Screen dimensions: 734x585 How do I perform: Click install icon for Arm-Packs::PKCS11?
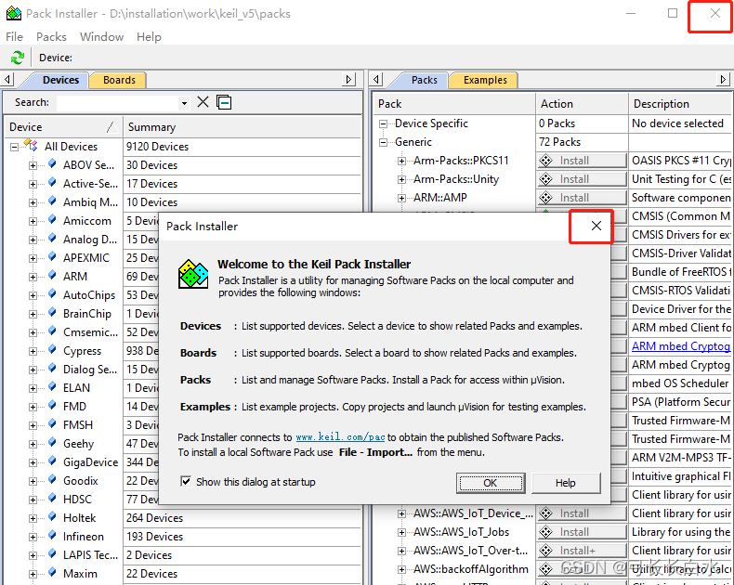[545, 161]
